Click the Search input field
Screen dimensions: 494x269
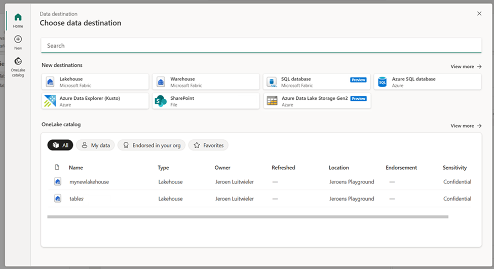[261, 46]
